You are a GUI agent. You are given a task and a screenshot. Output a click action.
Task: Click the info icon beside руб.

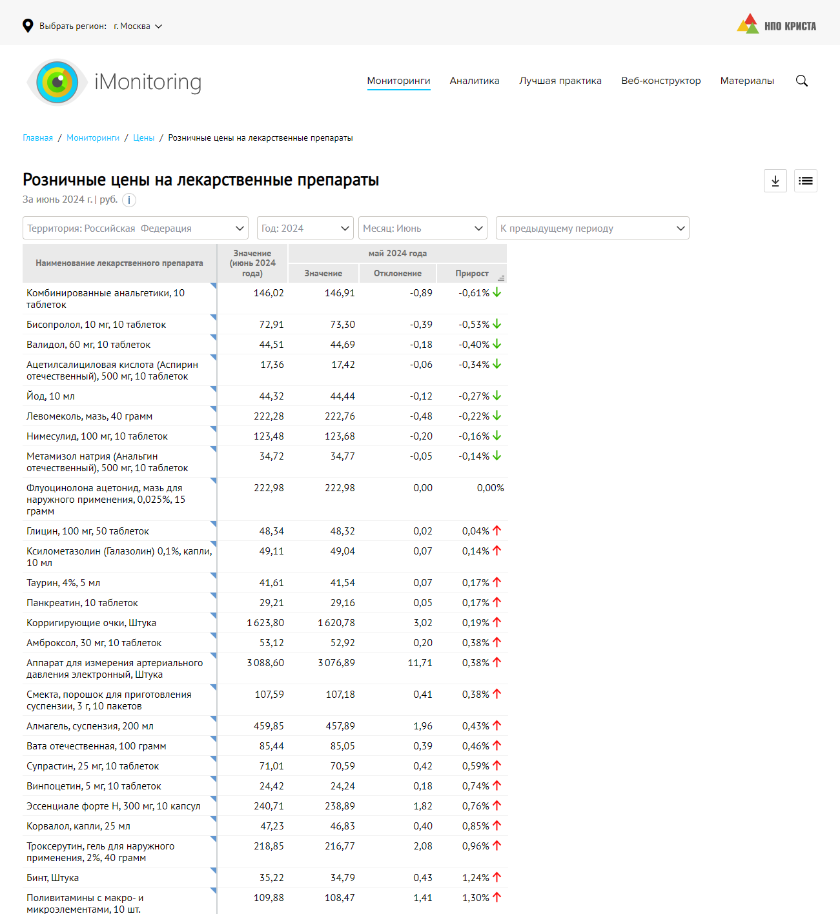[x=129, y=200]
